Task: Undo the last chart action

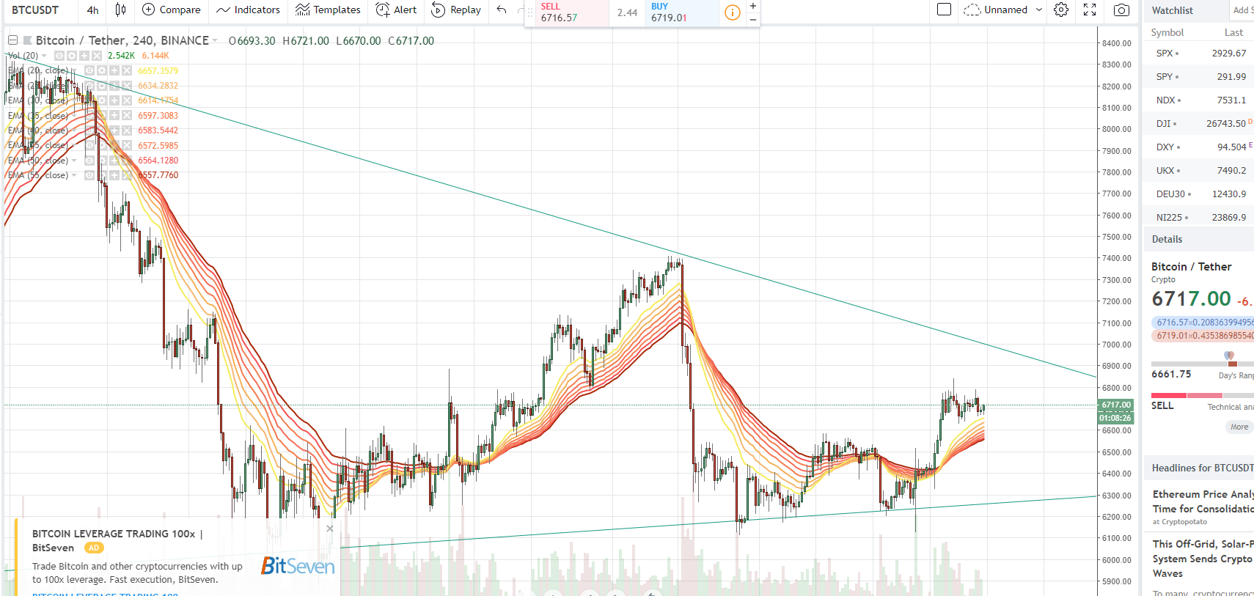Action: pos(502,10)
